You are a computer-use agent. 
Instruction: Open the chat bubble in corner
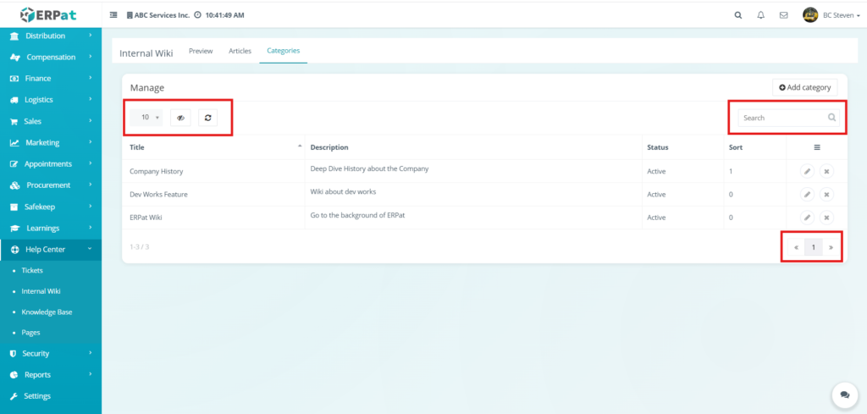pyautogui.click(x=843, y=395)
